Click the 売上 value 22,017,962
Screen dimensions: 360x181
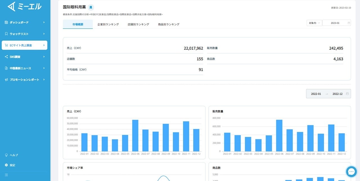coord(193,48)
